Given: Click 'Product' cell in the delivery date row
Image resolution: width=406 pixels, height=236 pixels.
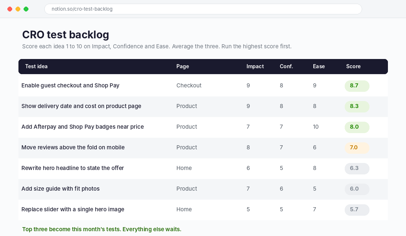Looking at the screenshot, I should (x=187, y=106).
